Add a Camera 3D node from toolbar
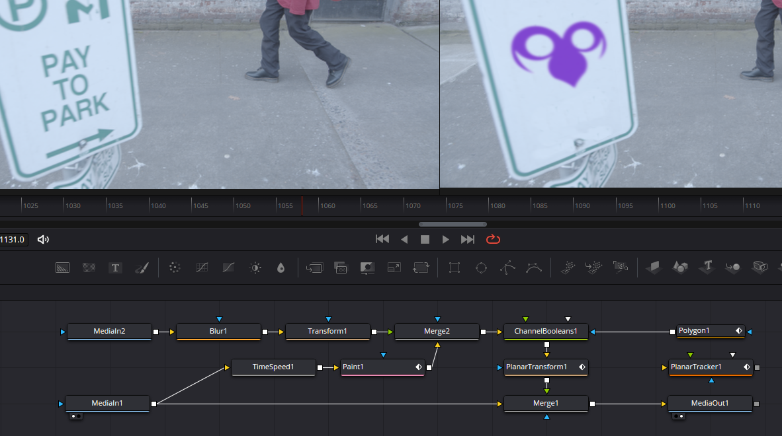782x436 pixels. coord(760,268)
